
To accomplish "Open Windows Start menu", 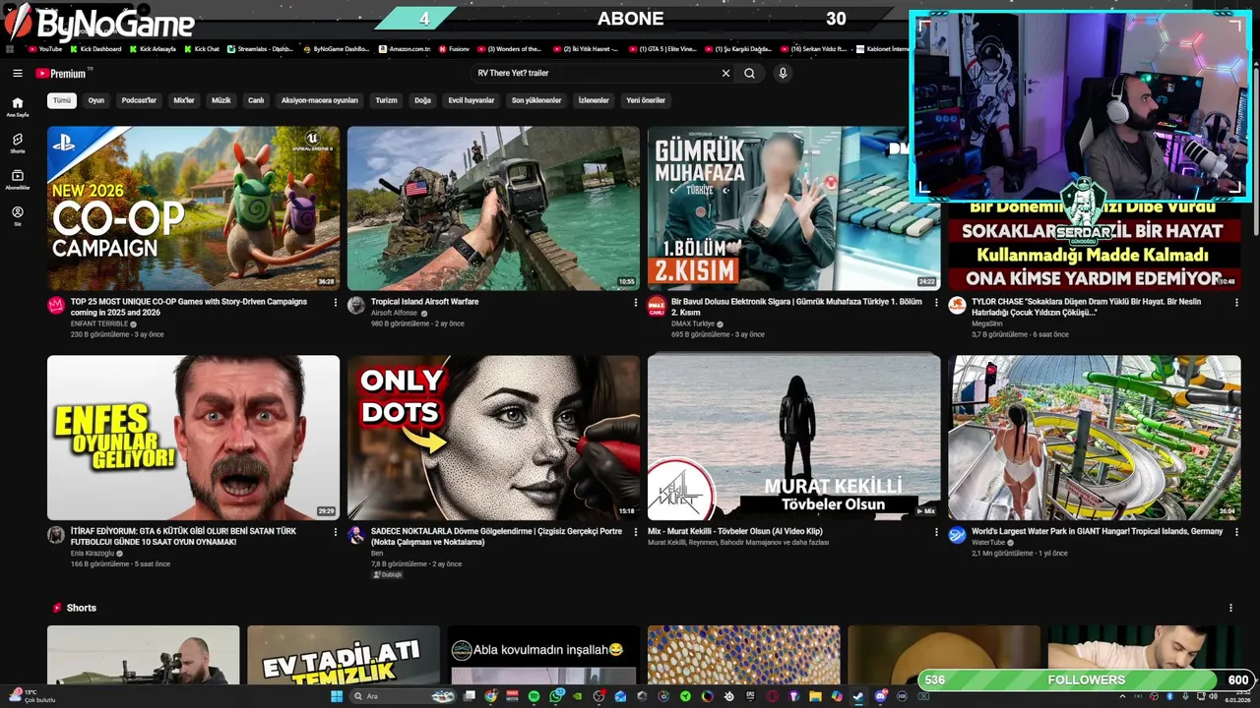I will tap(336, 696).
